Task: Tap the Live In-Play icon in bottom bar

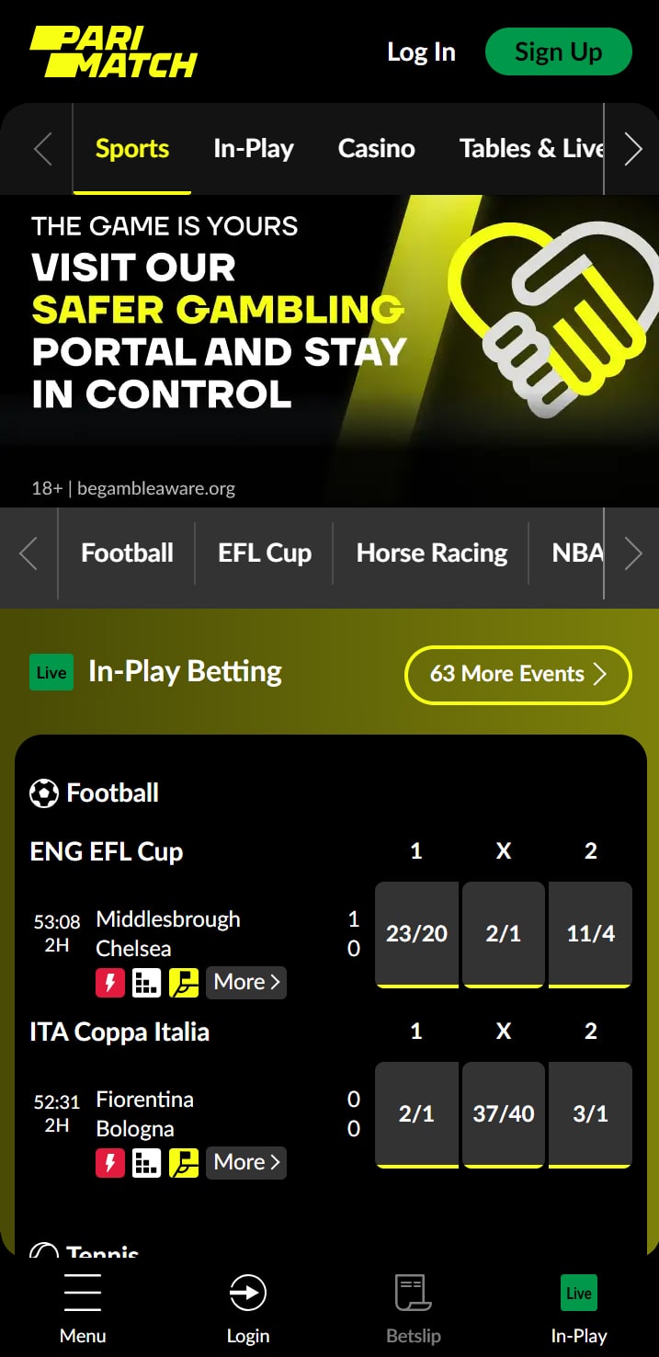Action: pyautogui.click(x=579, y=1293)
